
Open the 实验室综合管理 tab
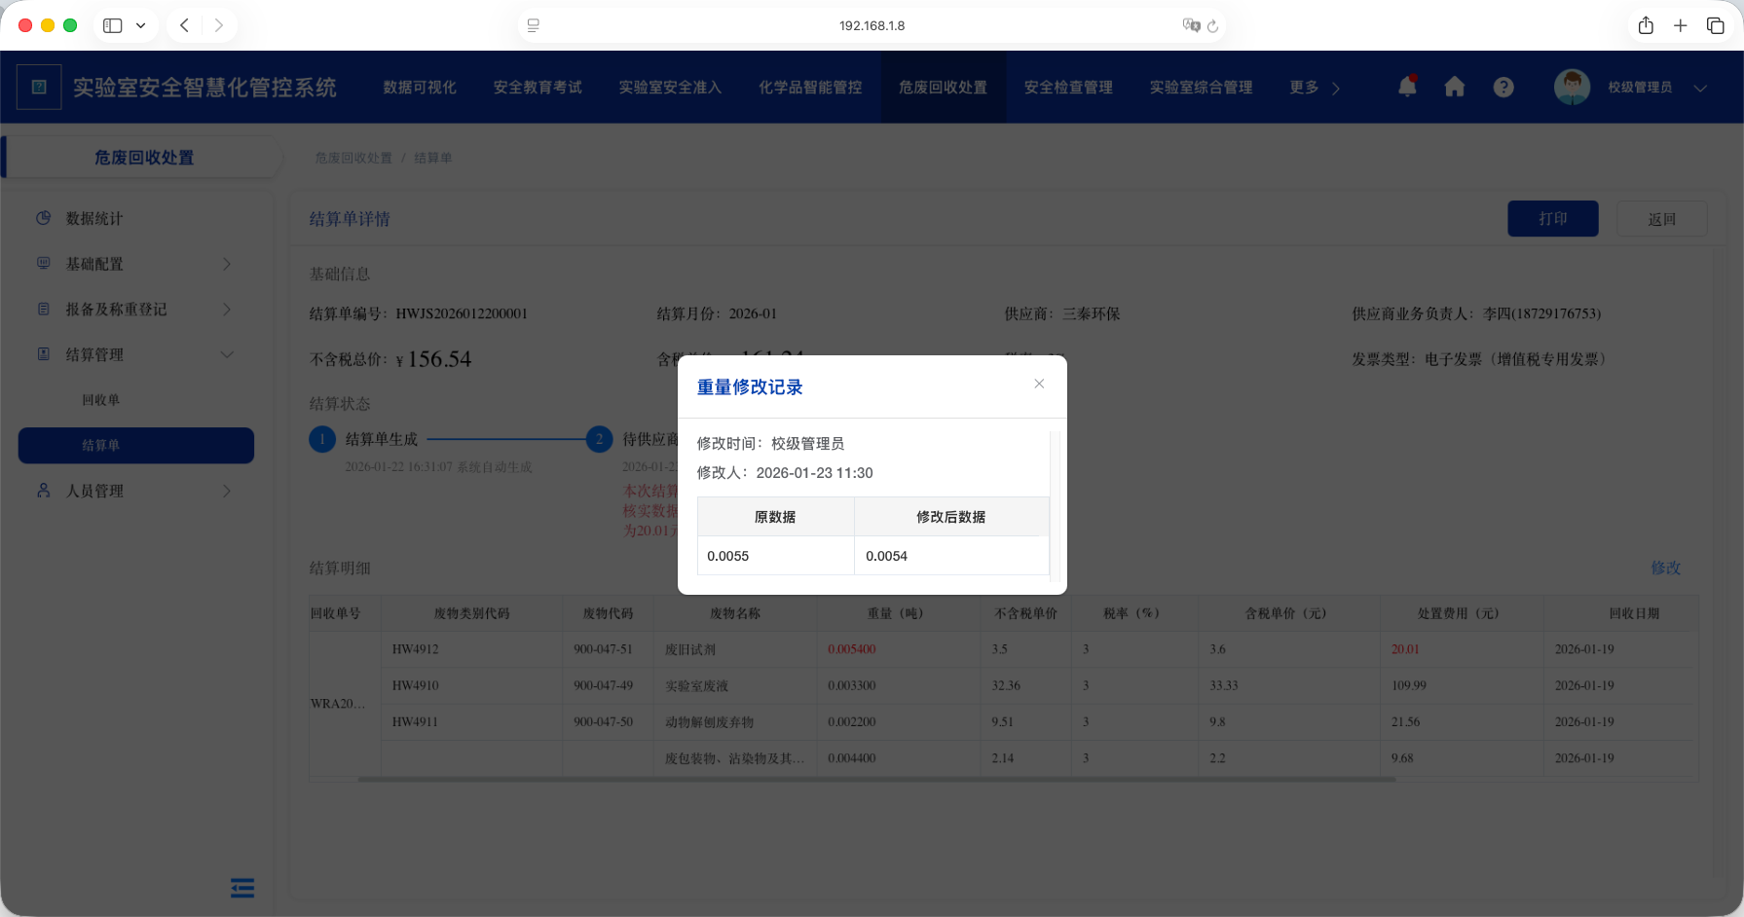pyautogui.click(x=1201, y=88)
